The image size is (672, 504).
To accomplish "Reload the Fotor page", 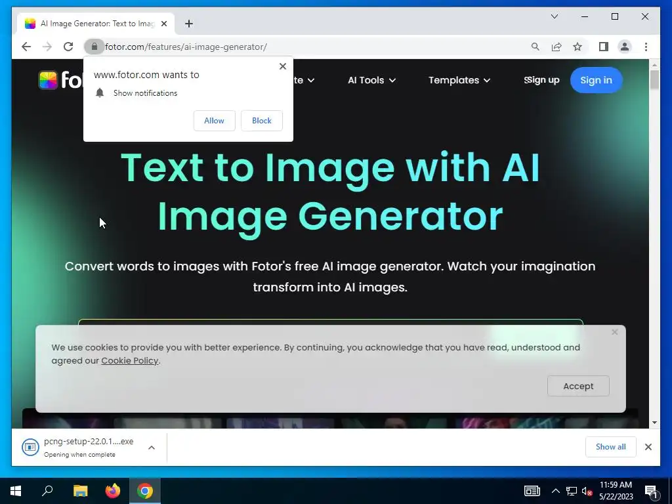I will [68, 47].
